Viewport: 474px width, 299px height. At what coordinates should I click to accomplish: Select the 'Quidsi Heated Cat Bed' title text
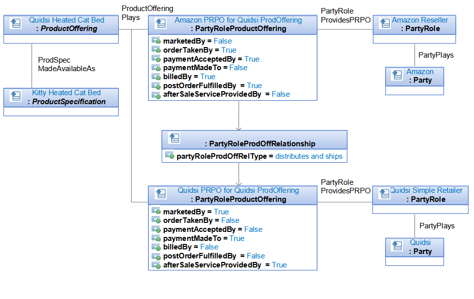67,20
